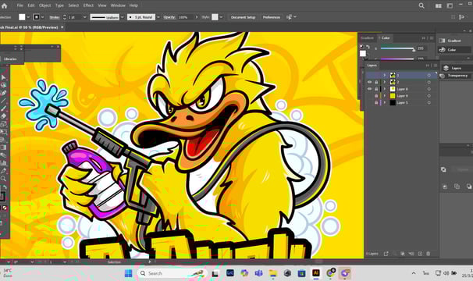Click Collect for Export in the Layers panel

pos(386,254)
